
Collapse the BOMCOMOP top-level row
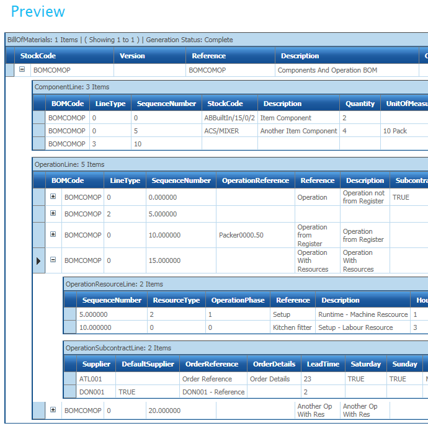[x=22, y=70]
